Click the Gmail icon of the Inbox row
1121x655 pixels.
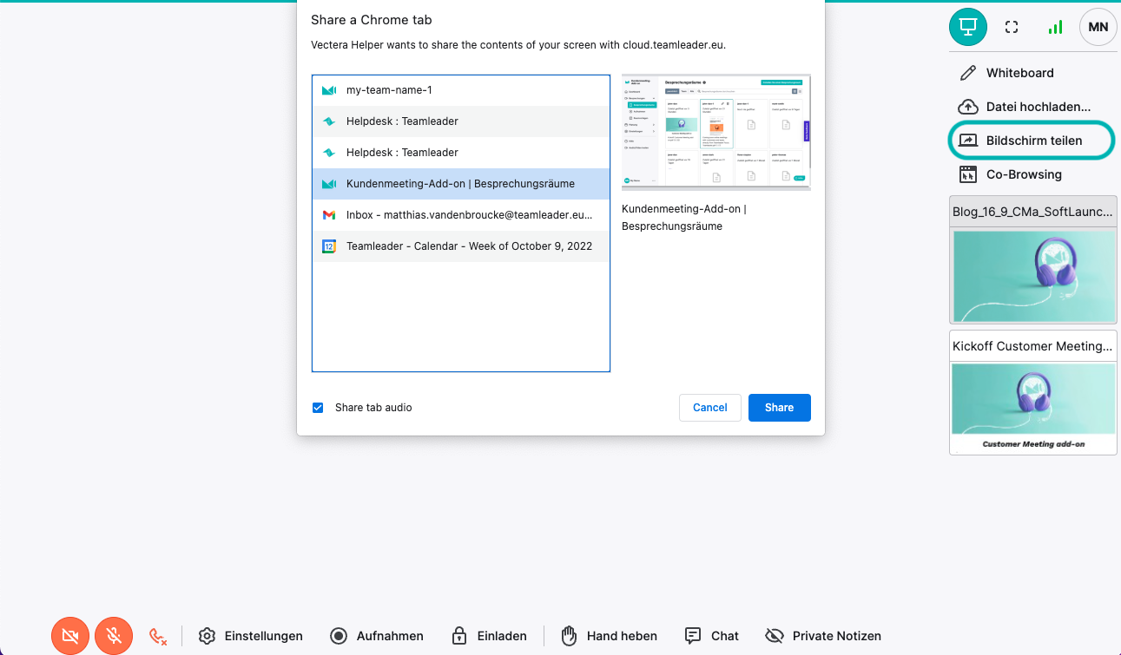pos(329,215)
